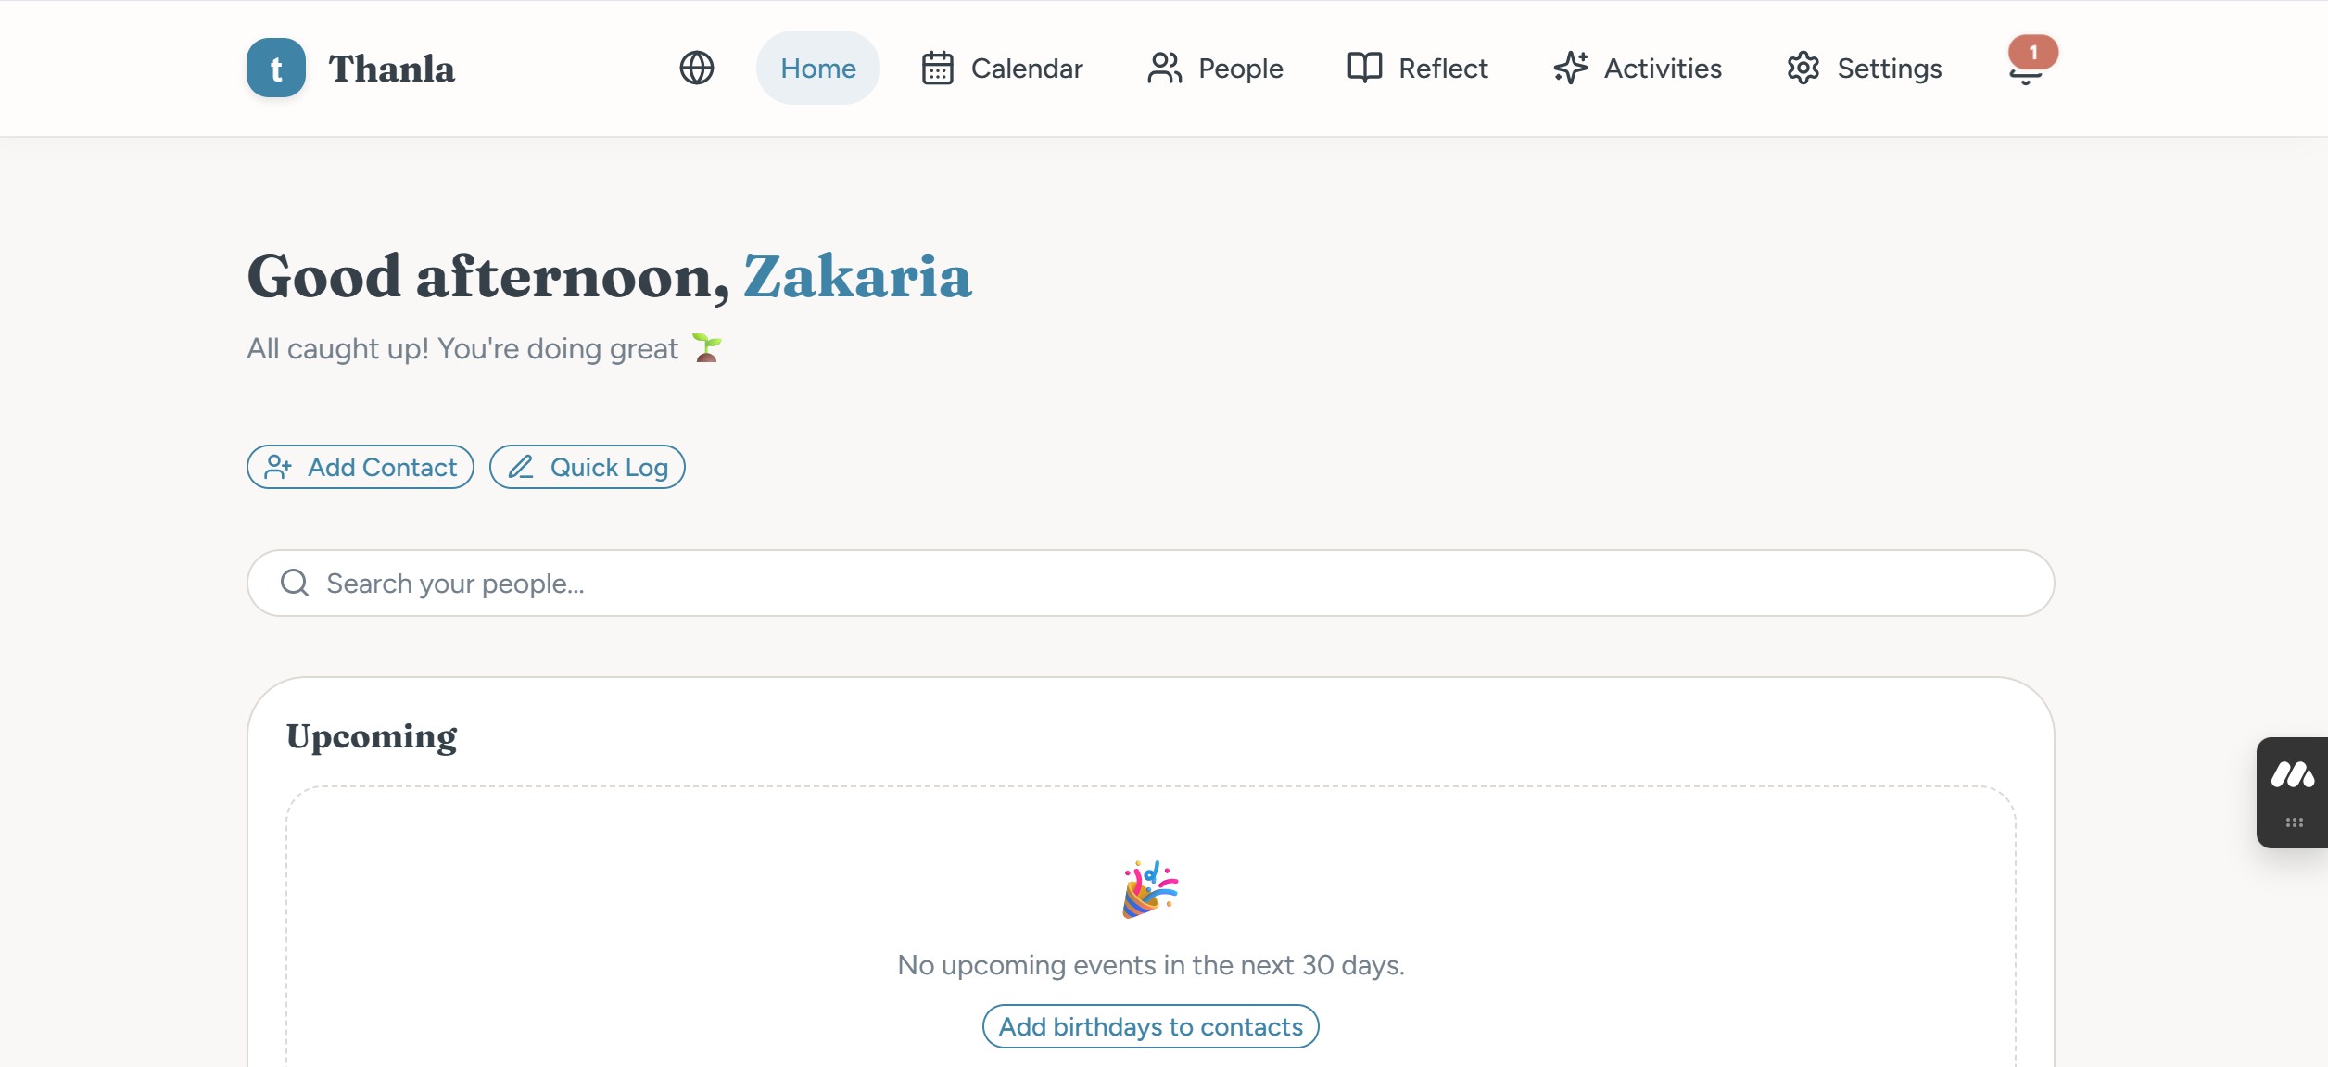Screen dimensions: 2328x1067
Task: Click the Thanla logo icon
Action: pyautogui.click(x=275, y=68)
